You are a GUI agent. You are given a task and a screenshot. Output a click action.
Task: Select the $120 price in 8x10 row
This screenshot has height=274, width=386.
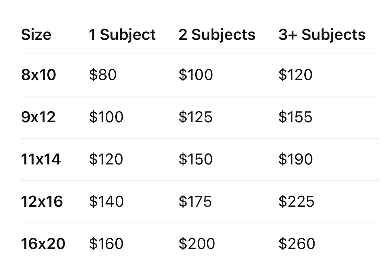tap(296, 75)
